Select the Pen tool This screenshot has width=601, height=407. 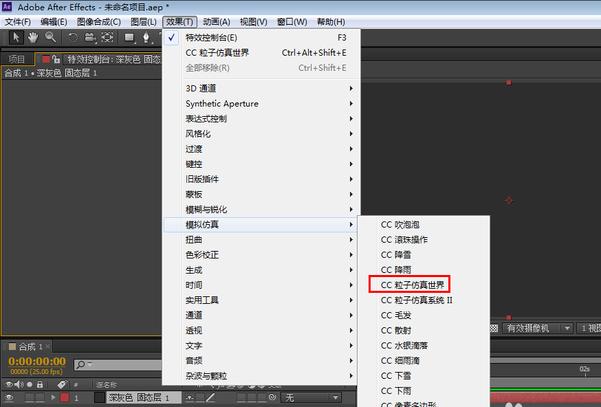pos(146,38)
